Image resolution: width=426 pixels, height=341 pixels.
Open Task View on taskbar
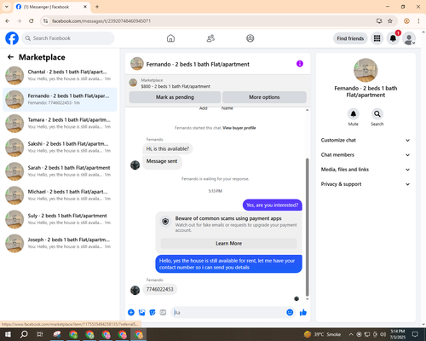tap(40, 334)
